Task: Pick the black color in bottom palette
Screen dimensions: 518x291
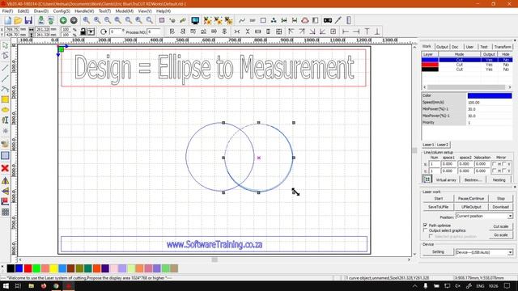Action: [11, 268]
